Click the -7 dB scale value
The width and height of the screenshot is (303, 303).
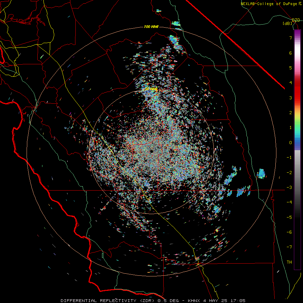click(x=289, y=247)
